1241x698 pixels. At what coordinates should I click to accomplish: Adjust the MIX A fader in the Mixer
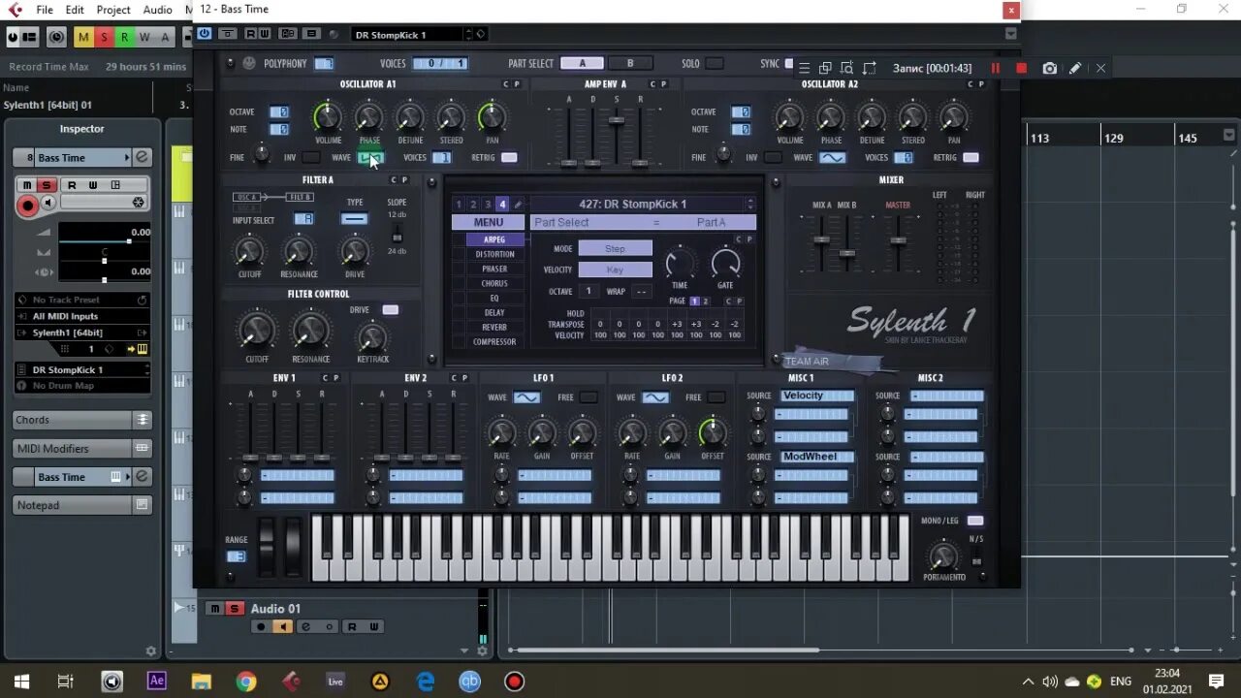pos(822,239)
